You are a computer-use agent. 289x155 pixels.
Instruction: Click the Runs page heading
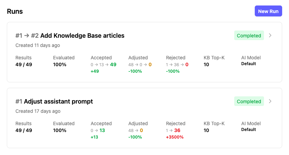pos(15,11)
